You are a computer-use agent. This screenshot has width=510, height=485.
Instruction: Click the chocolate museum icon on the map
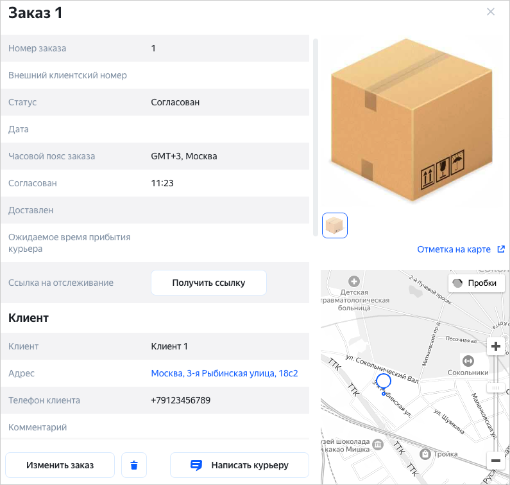378,445
